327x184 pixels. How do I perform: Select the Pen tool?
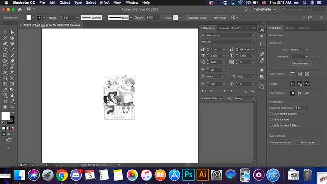point(5,44)
